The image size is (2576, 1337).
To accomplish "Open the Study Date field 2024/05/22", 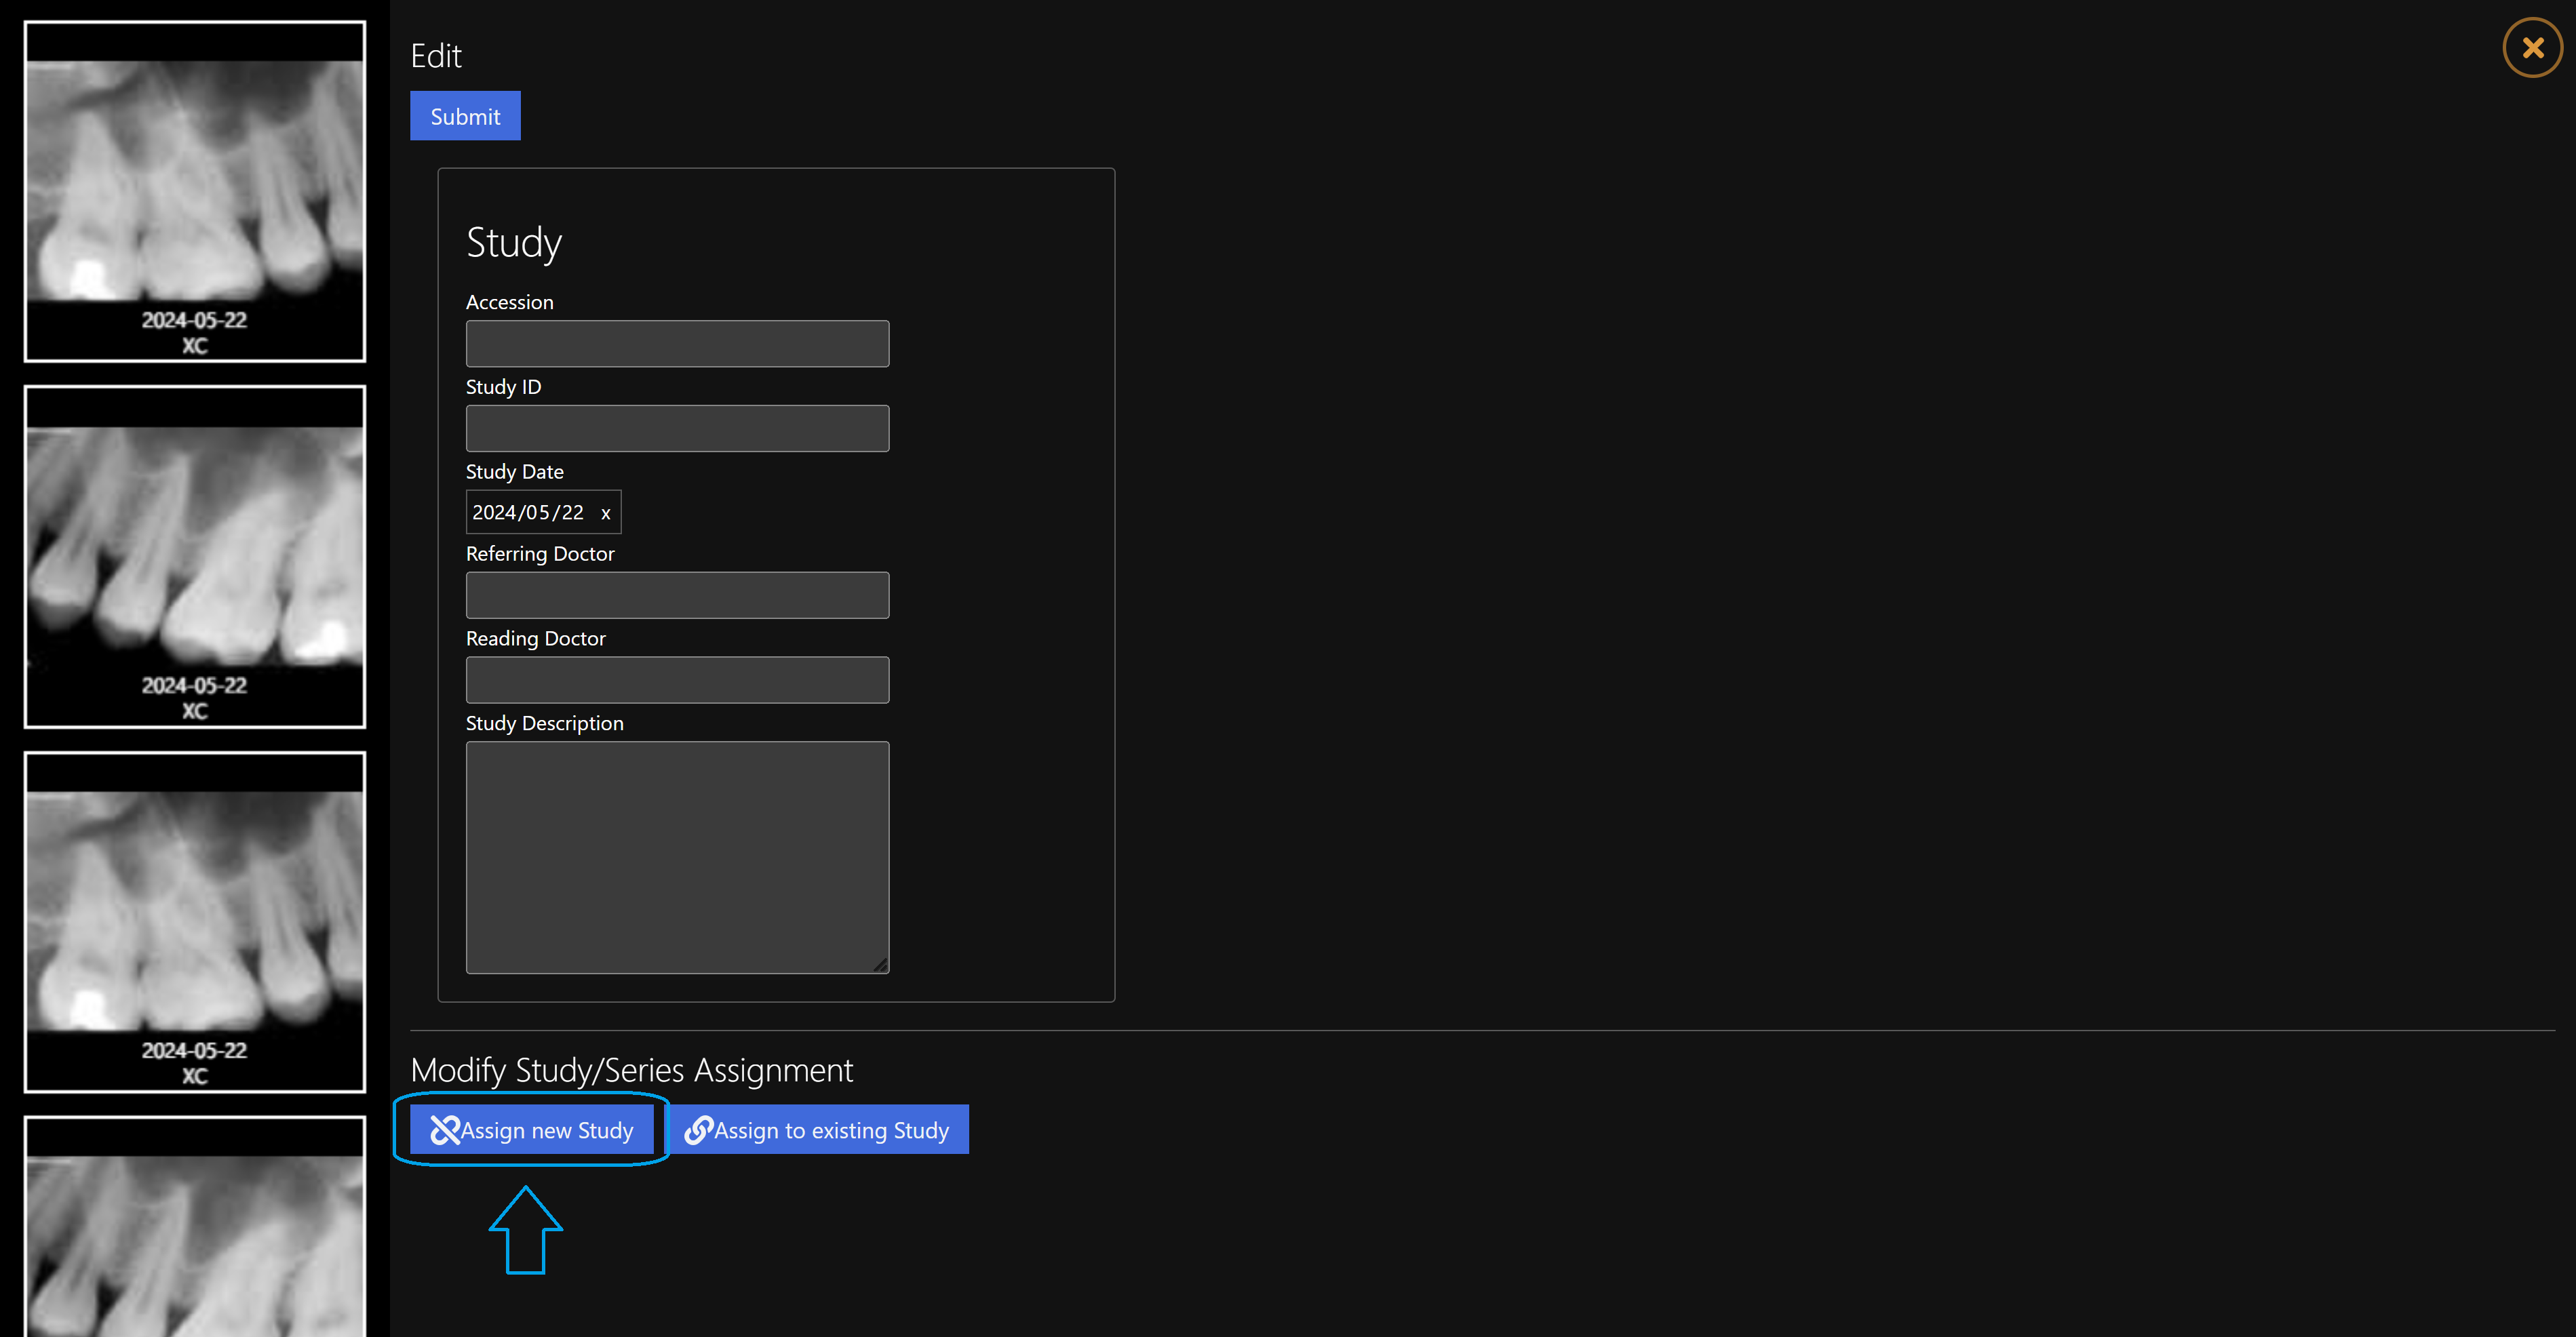I will coord(528,513).
